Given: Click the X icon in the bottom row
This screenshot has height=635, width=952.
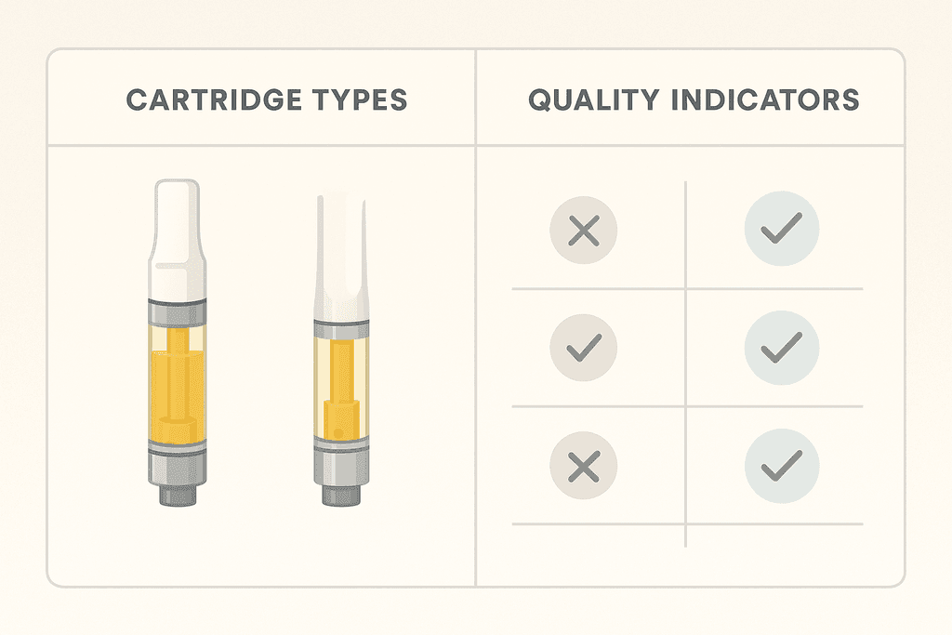Looking at the screenshot, I should pyautogui.click(x=583, y=466).
